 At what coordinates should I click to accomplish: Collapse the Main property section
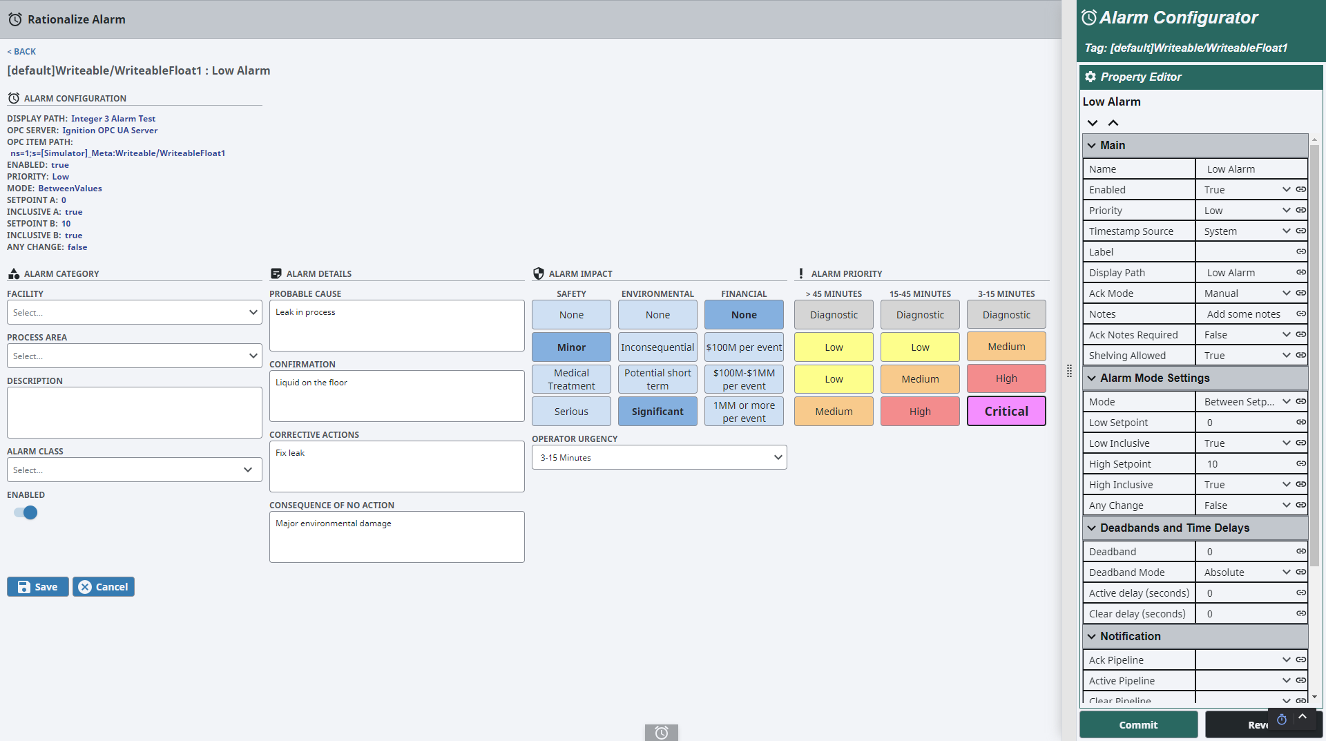[x=1092, y=145]
